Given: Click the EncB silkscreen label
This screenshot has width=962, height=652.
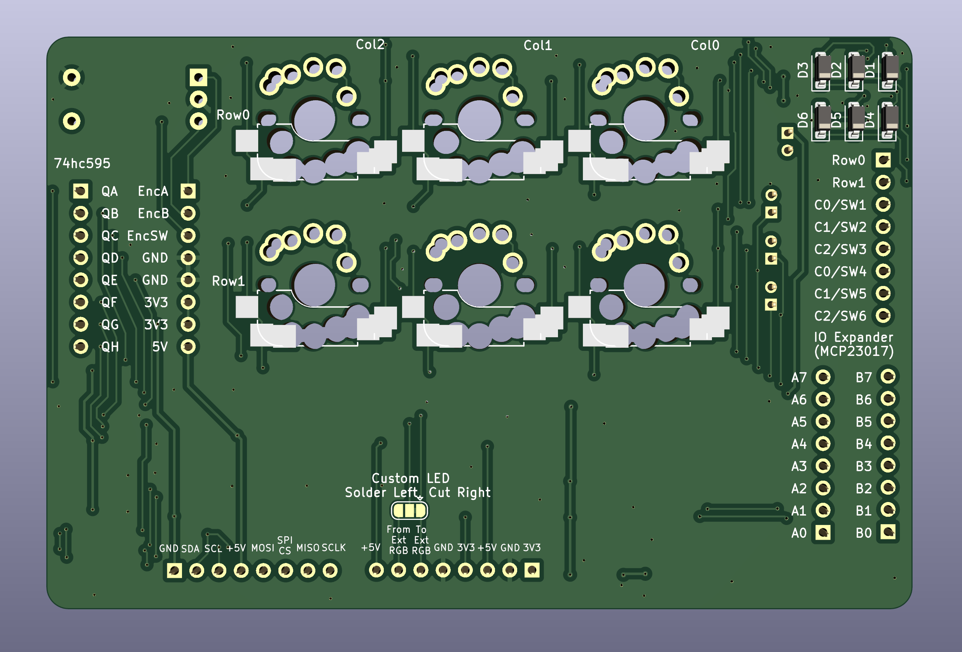Looking at the screenshot, I should 153,213.
